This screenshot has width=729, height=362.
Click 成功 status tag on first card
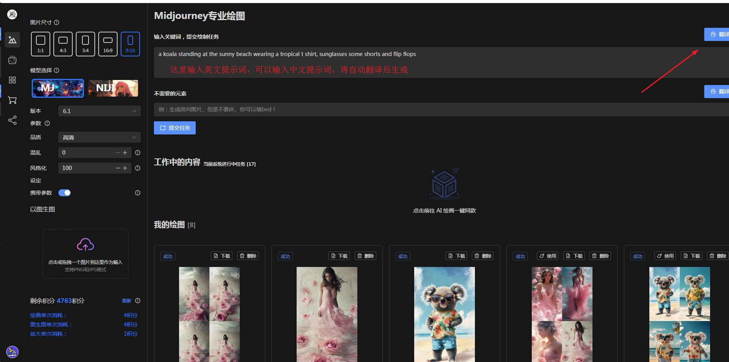pyautogui.click(x=168, y=256)
